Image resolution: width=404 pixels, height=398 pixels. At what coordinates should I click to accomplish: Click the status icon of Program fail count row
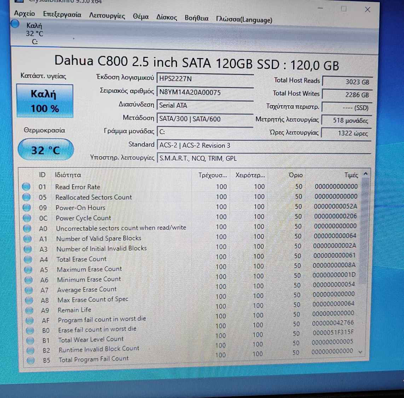[x=30, y=321]
